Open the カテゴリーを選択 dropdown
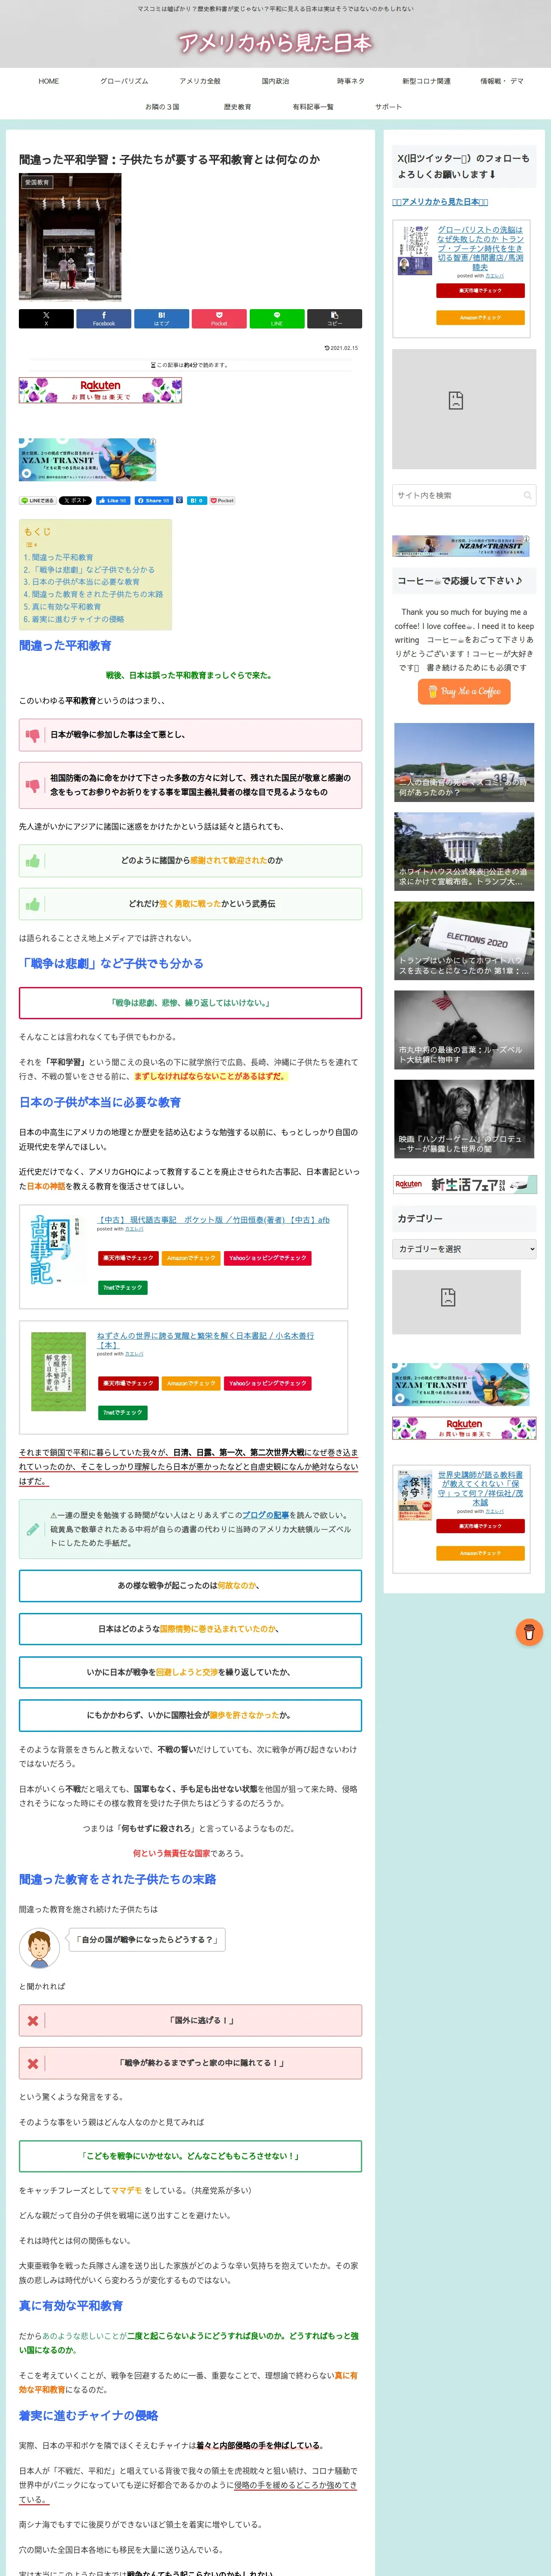 (464, 1249)
